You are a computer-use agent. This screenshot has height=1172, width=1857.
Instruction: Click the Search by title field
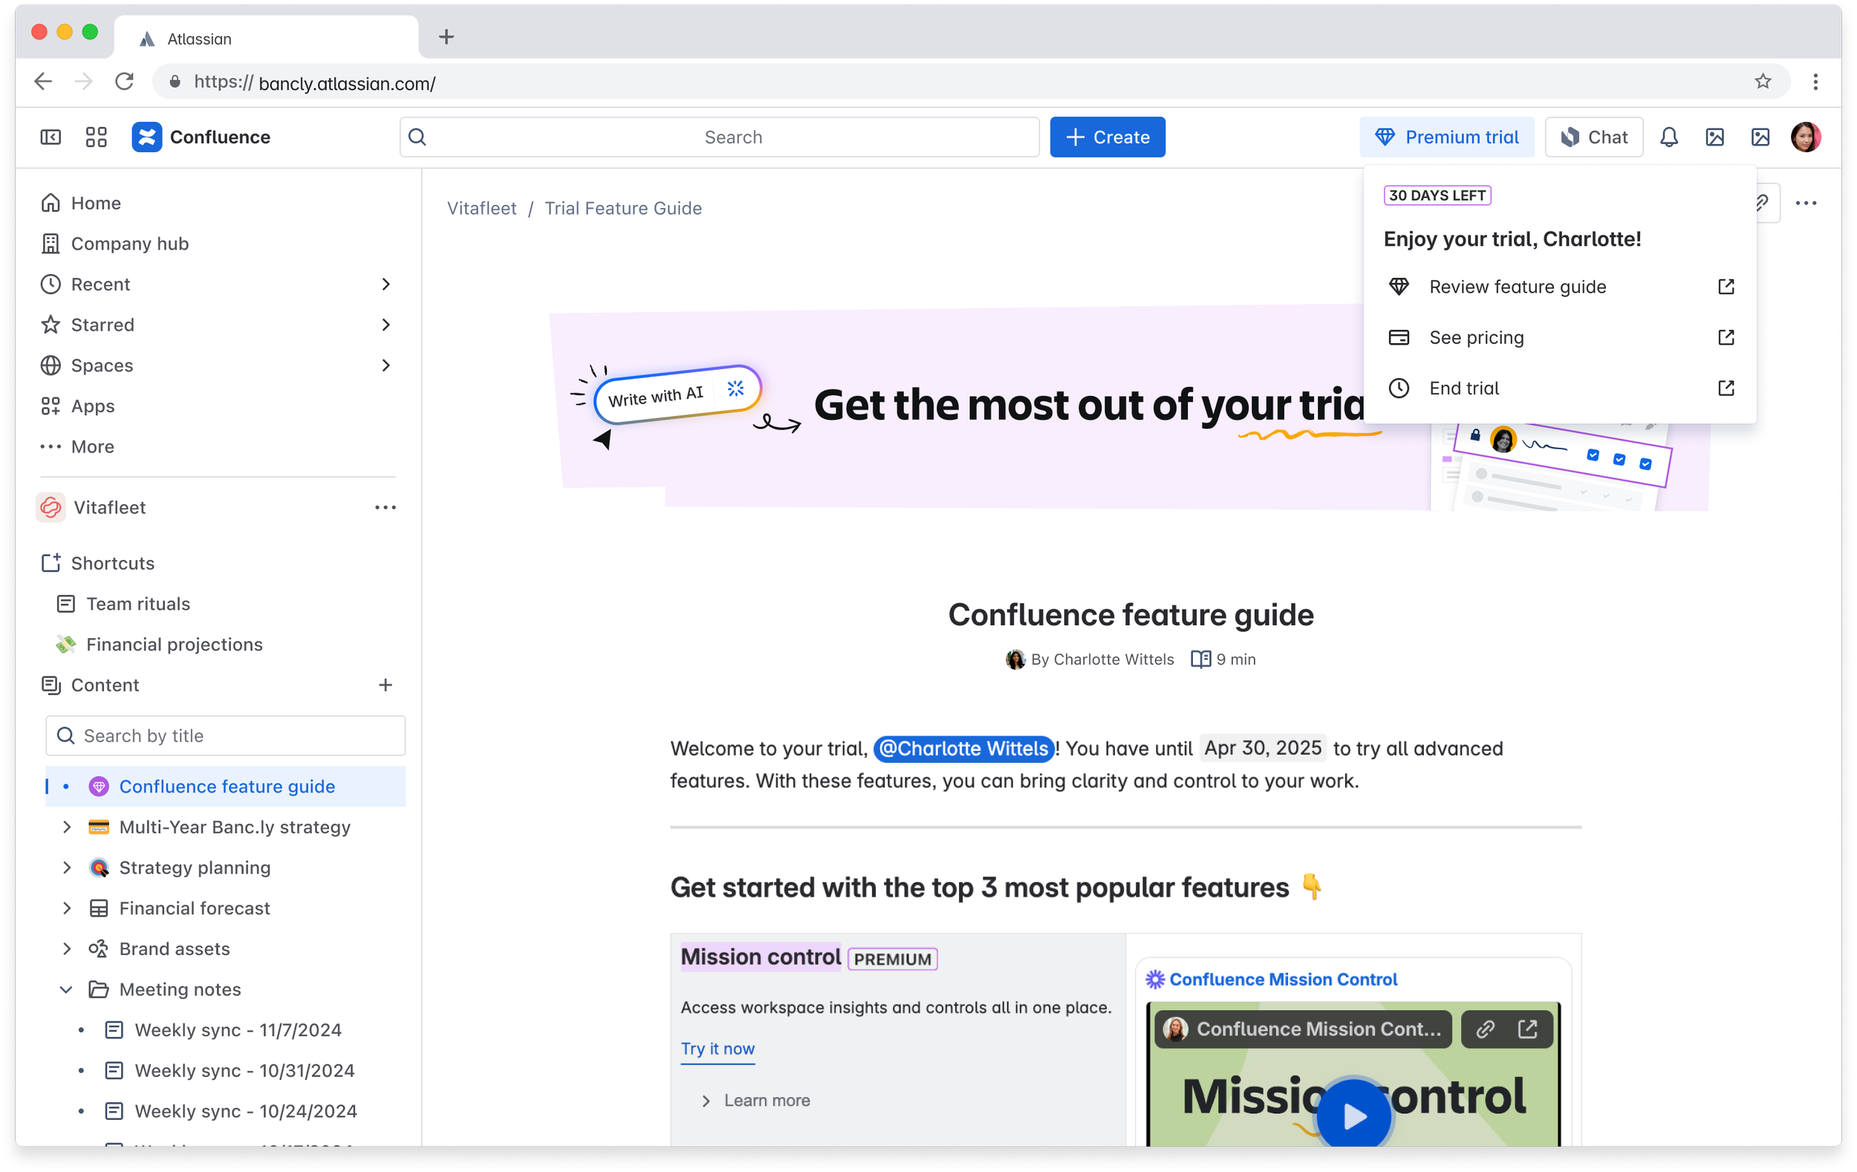(x=225, y=735)
